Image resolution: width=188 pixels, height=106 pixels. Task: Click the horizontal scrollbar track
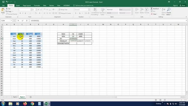(150, 97)
